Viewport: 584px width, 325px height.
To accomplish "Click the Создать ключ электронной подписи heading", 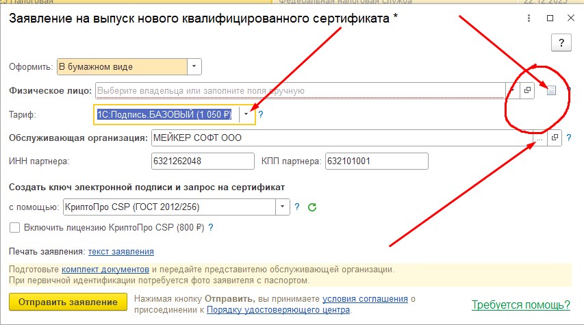I will (147, 187).
